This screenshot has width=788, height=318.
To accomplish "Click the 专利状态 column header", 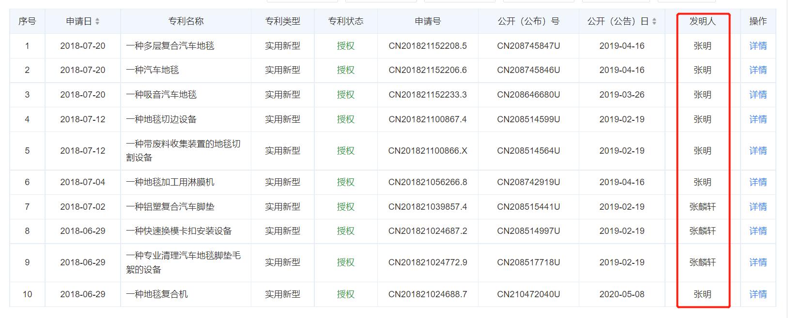I will click(346, 21).
